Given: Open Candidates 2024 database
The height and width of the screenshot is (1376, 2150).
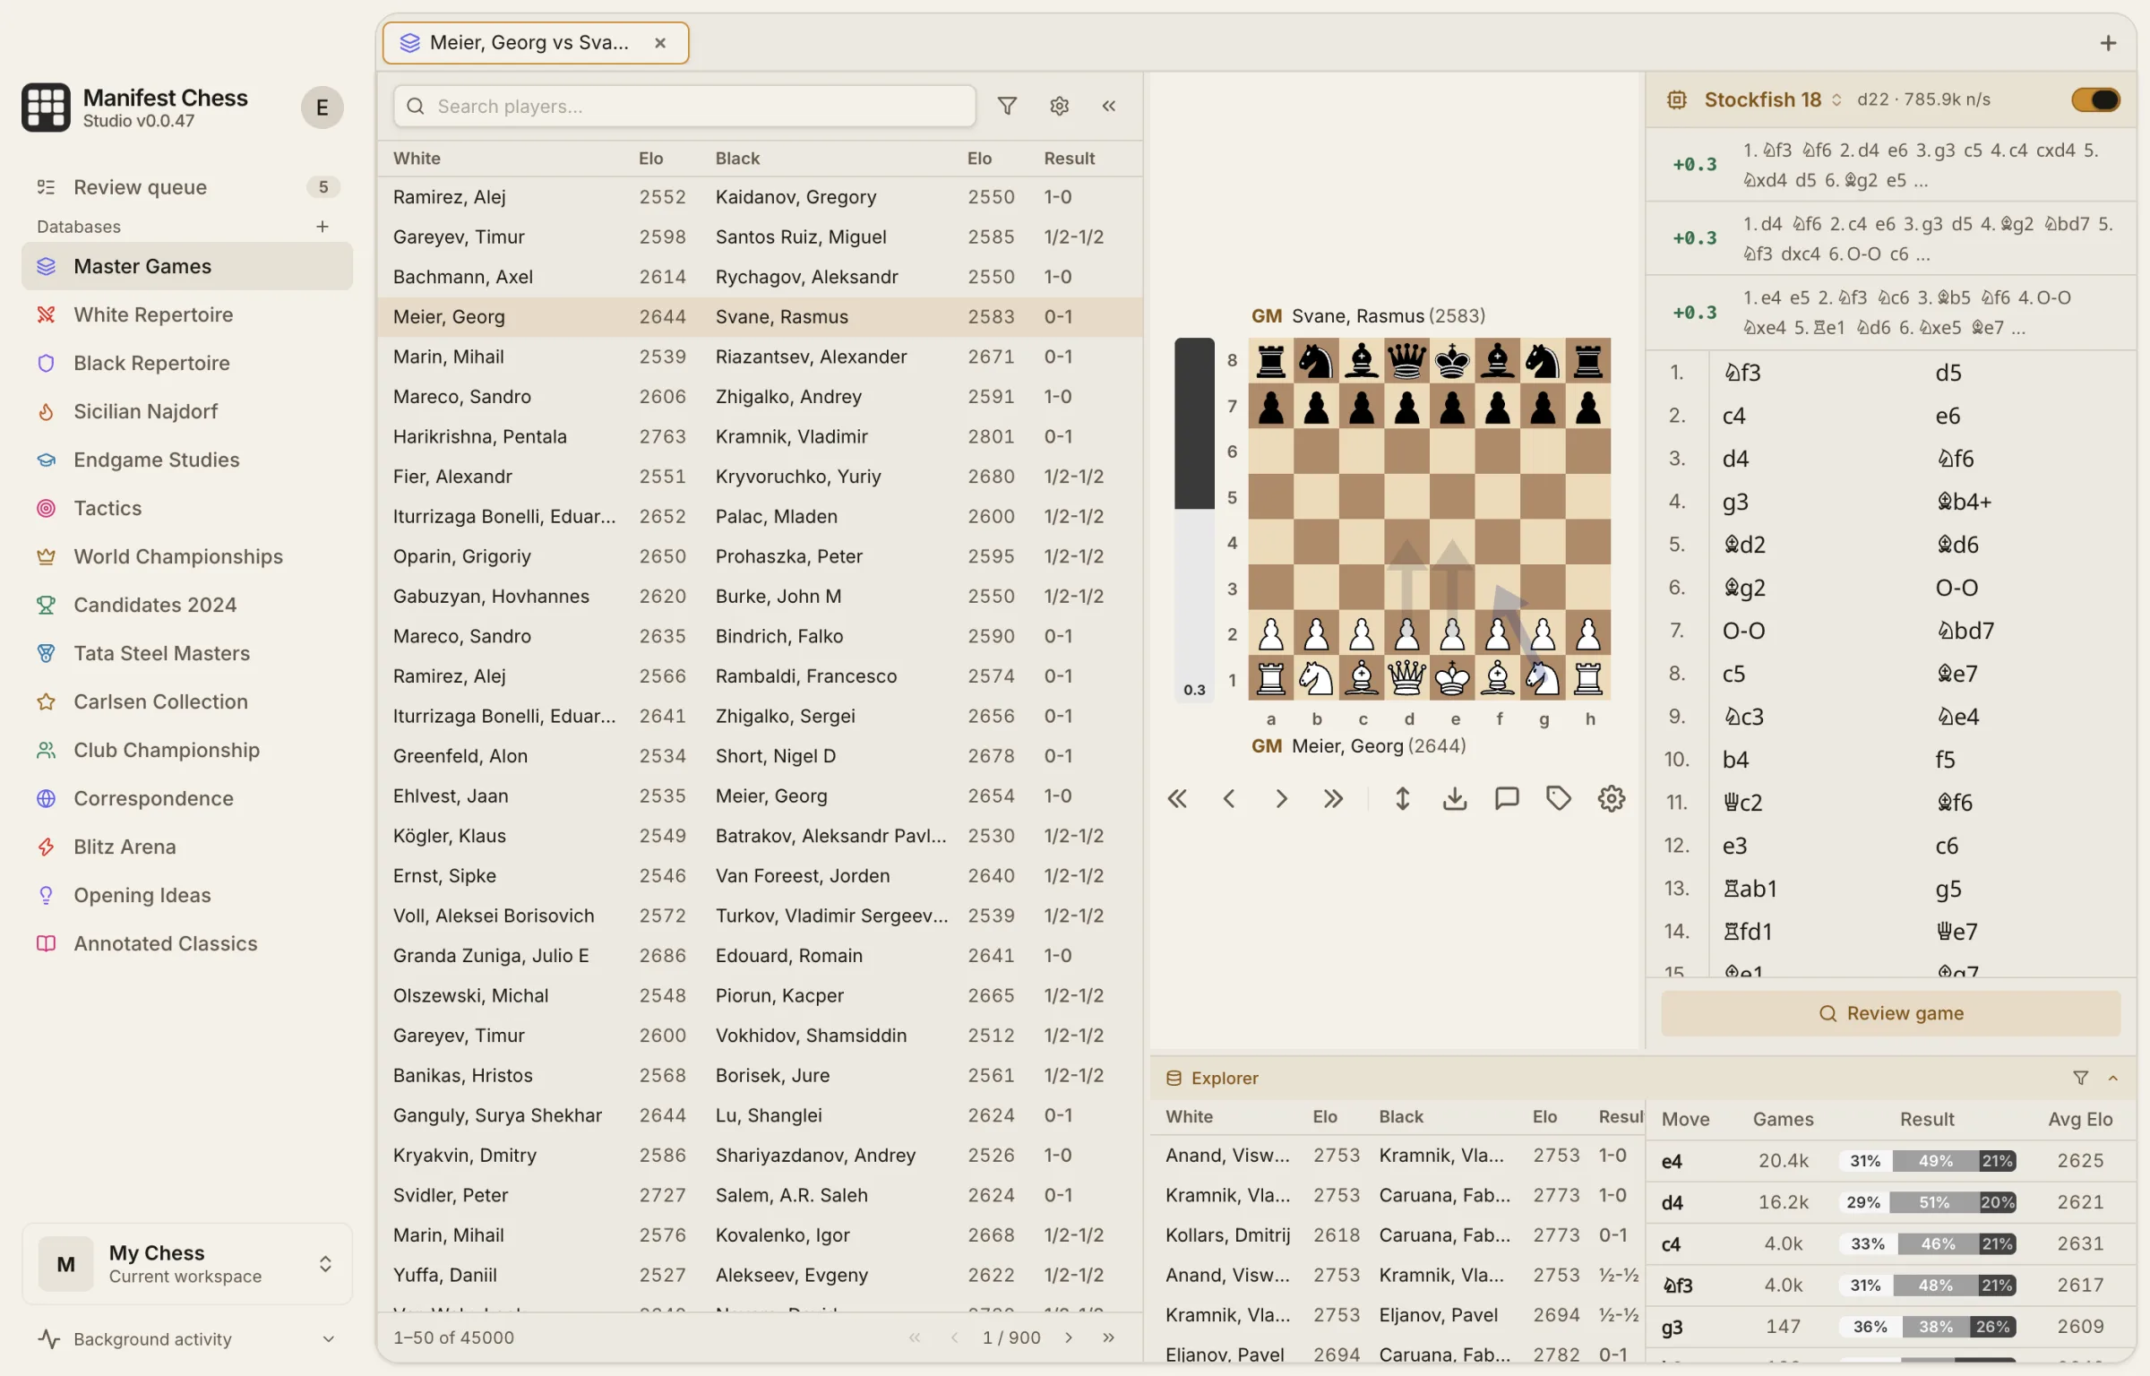Looking at the screenshot, I should [187, 605].
